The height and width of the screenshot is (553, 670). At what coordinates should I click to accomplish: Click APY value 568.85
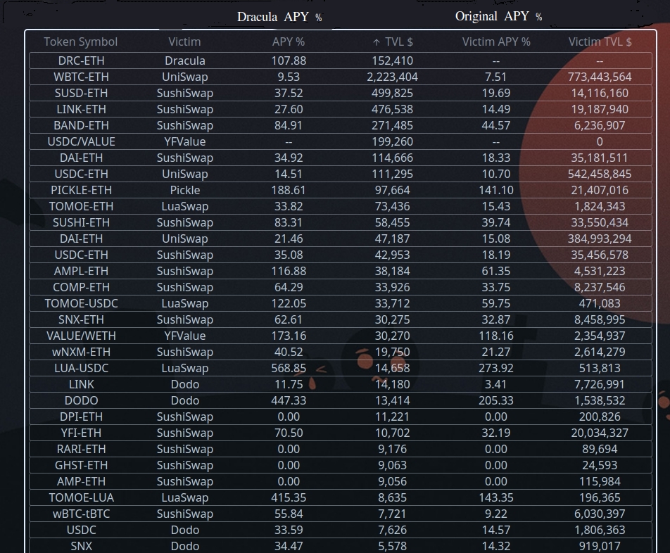[x=289, y=369]
